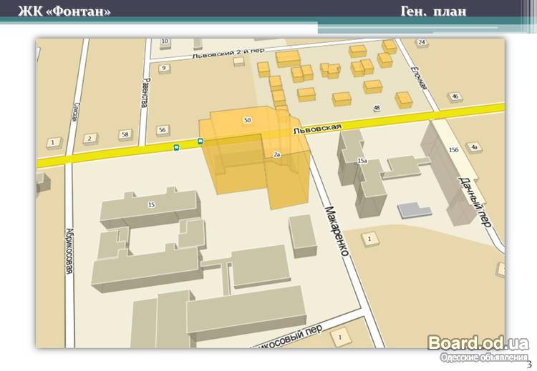Click house number marker 9
This screenshot has height=371, width=537.
[164, 68]
